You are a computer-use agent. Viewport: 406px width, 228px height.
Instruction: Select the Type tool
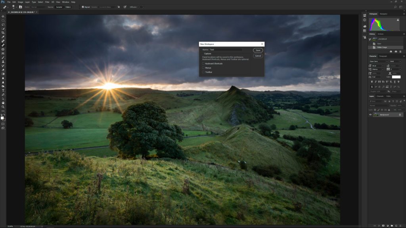[x=3, y=91]
